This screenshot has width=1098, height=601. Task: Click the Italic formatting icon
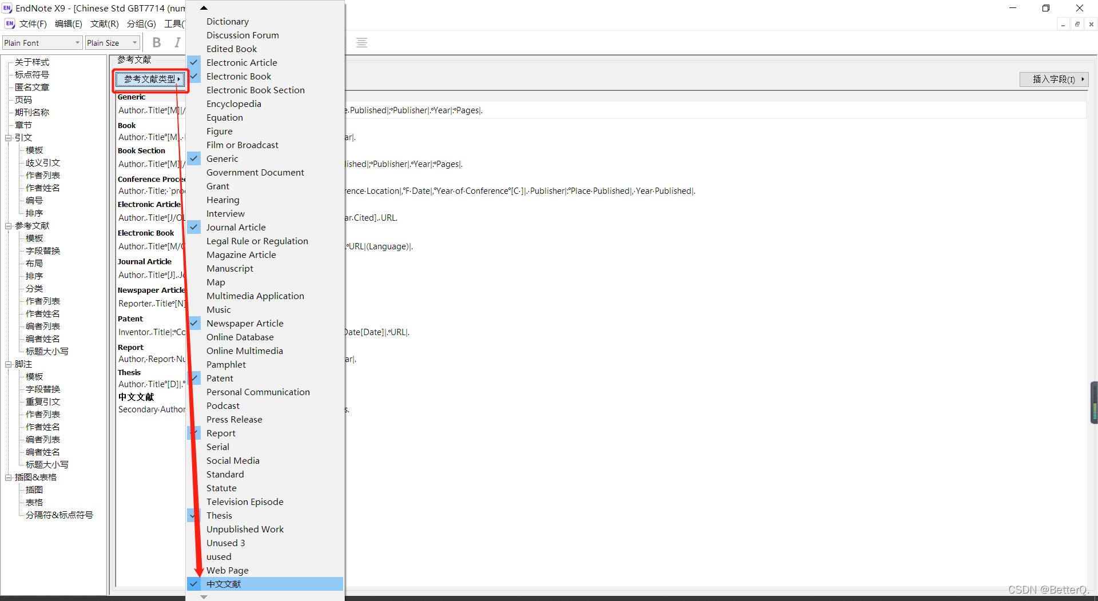(177, 43)
